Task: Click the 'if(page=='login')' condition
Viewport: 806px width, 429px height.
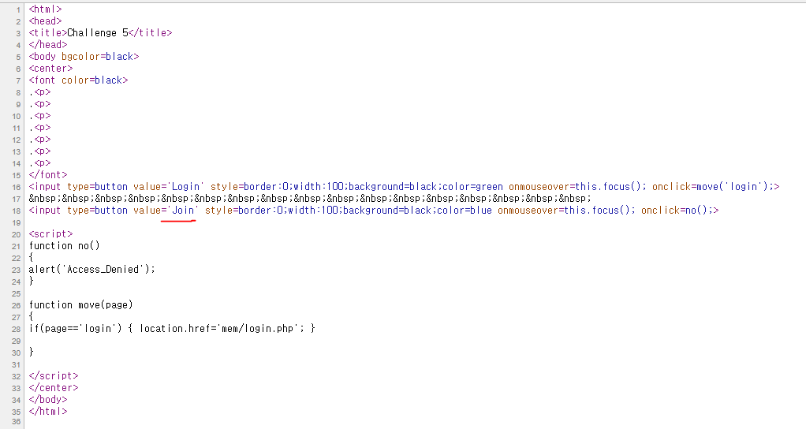Action: tap(75, 328)
